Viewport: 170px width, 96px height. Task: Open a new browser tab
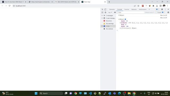(109, 2)
